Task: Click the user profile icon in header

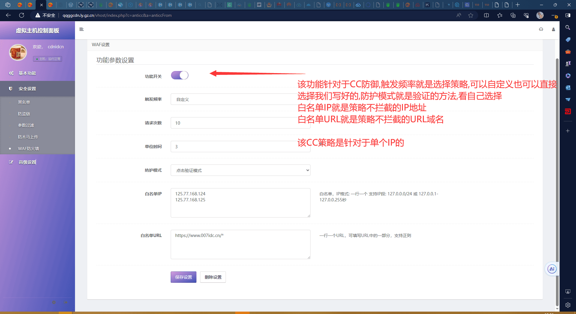Action: tap(553, 29)
